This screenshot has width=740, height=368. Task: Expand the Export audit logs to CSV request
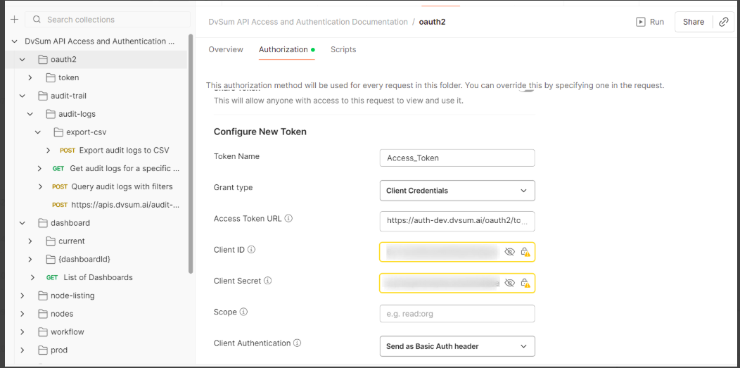coord(48,151)
